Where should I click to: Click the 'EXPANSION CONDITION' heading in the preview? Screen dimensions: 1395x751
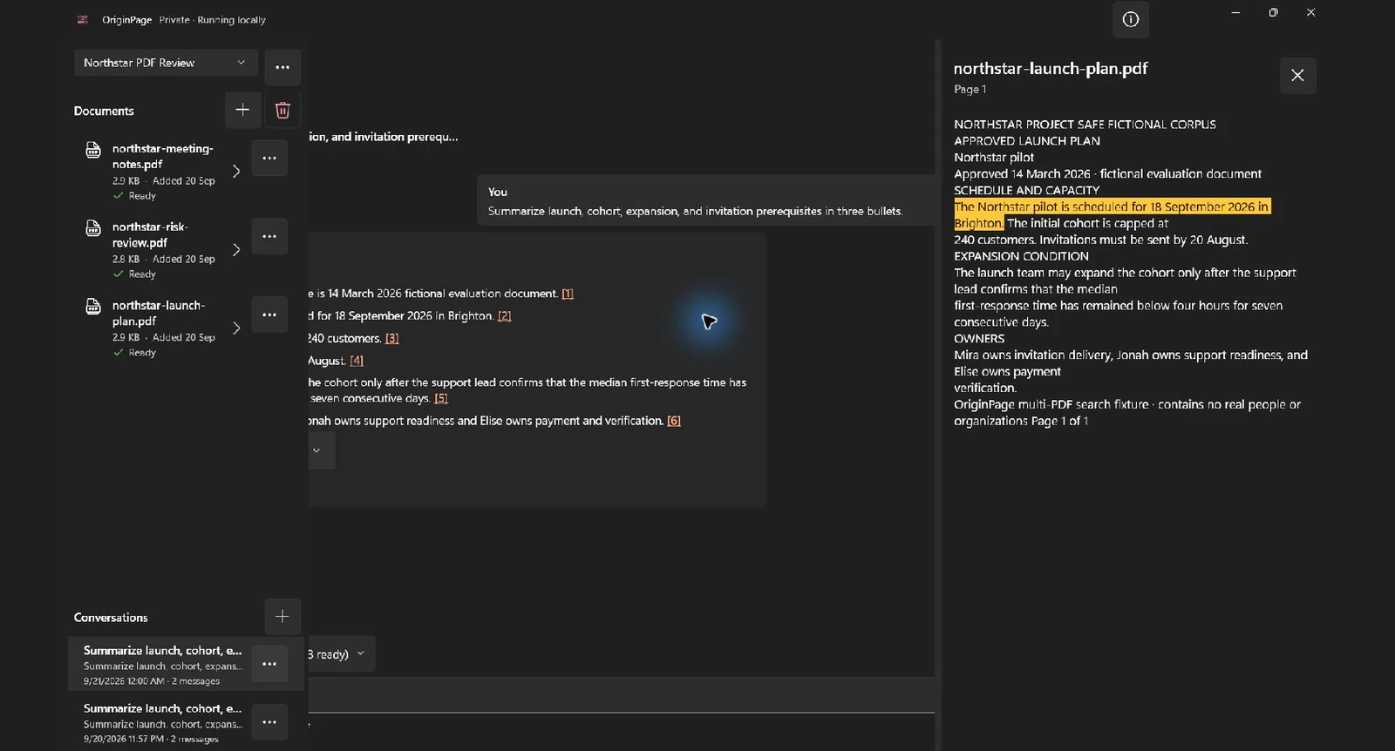click(1021, 256)
